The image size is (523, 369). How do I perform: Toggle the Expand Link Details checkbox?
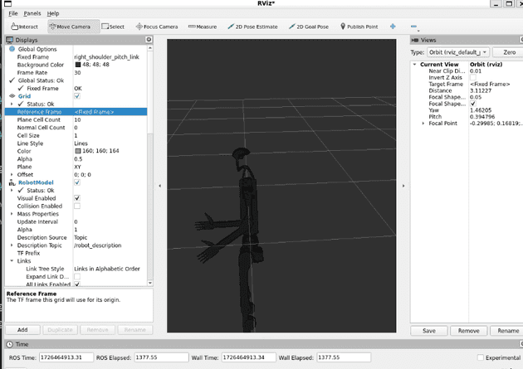[77, 276]
